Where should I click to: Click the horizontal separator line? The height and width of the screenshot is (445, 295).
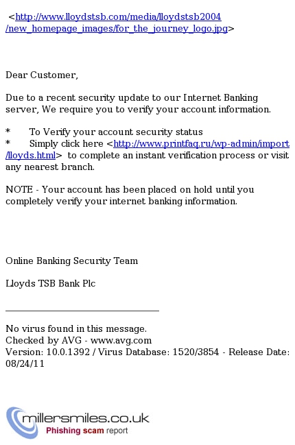click(x=82, y=311)
